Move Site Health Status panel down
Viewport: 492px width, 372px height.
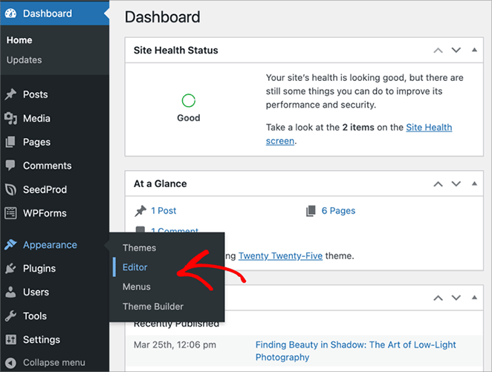[456, 50]
